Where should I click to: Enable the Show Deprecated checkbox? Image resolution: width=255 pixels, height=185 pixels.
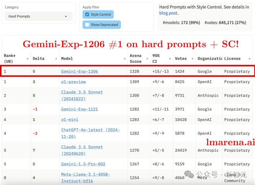[87, 25]
